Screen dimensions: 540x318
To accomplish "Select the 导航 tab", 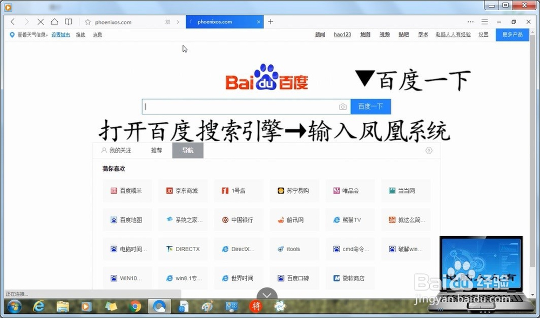I will click(x=188, y=150).
